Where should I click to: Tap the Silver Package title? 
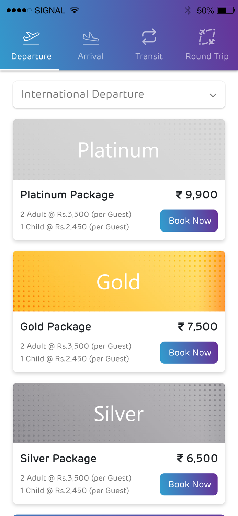[x=58, y=459]
